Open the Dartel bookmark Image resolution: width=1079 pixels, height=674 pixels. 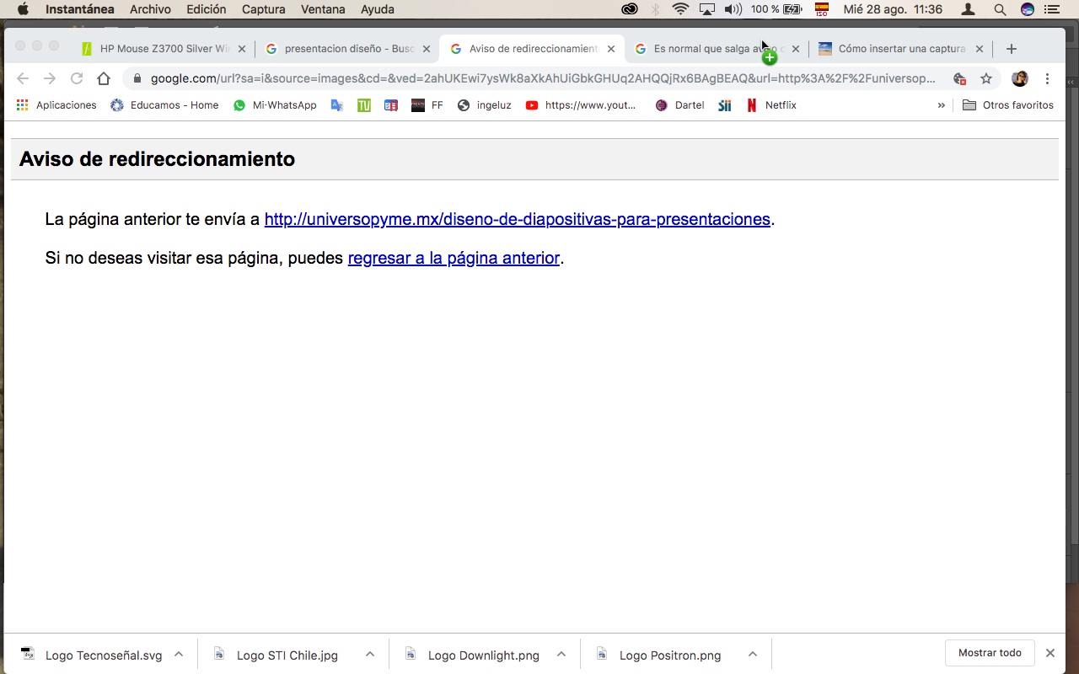click(679, 104)
